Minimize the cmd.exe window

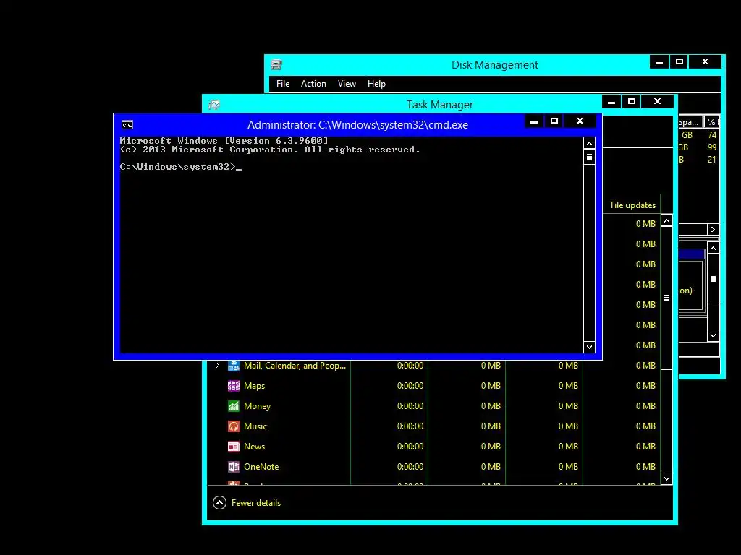pos(534,121)
